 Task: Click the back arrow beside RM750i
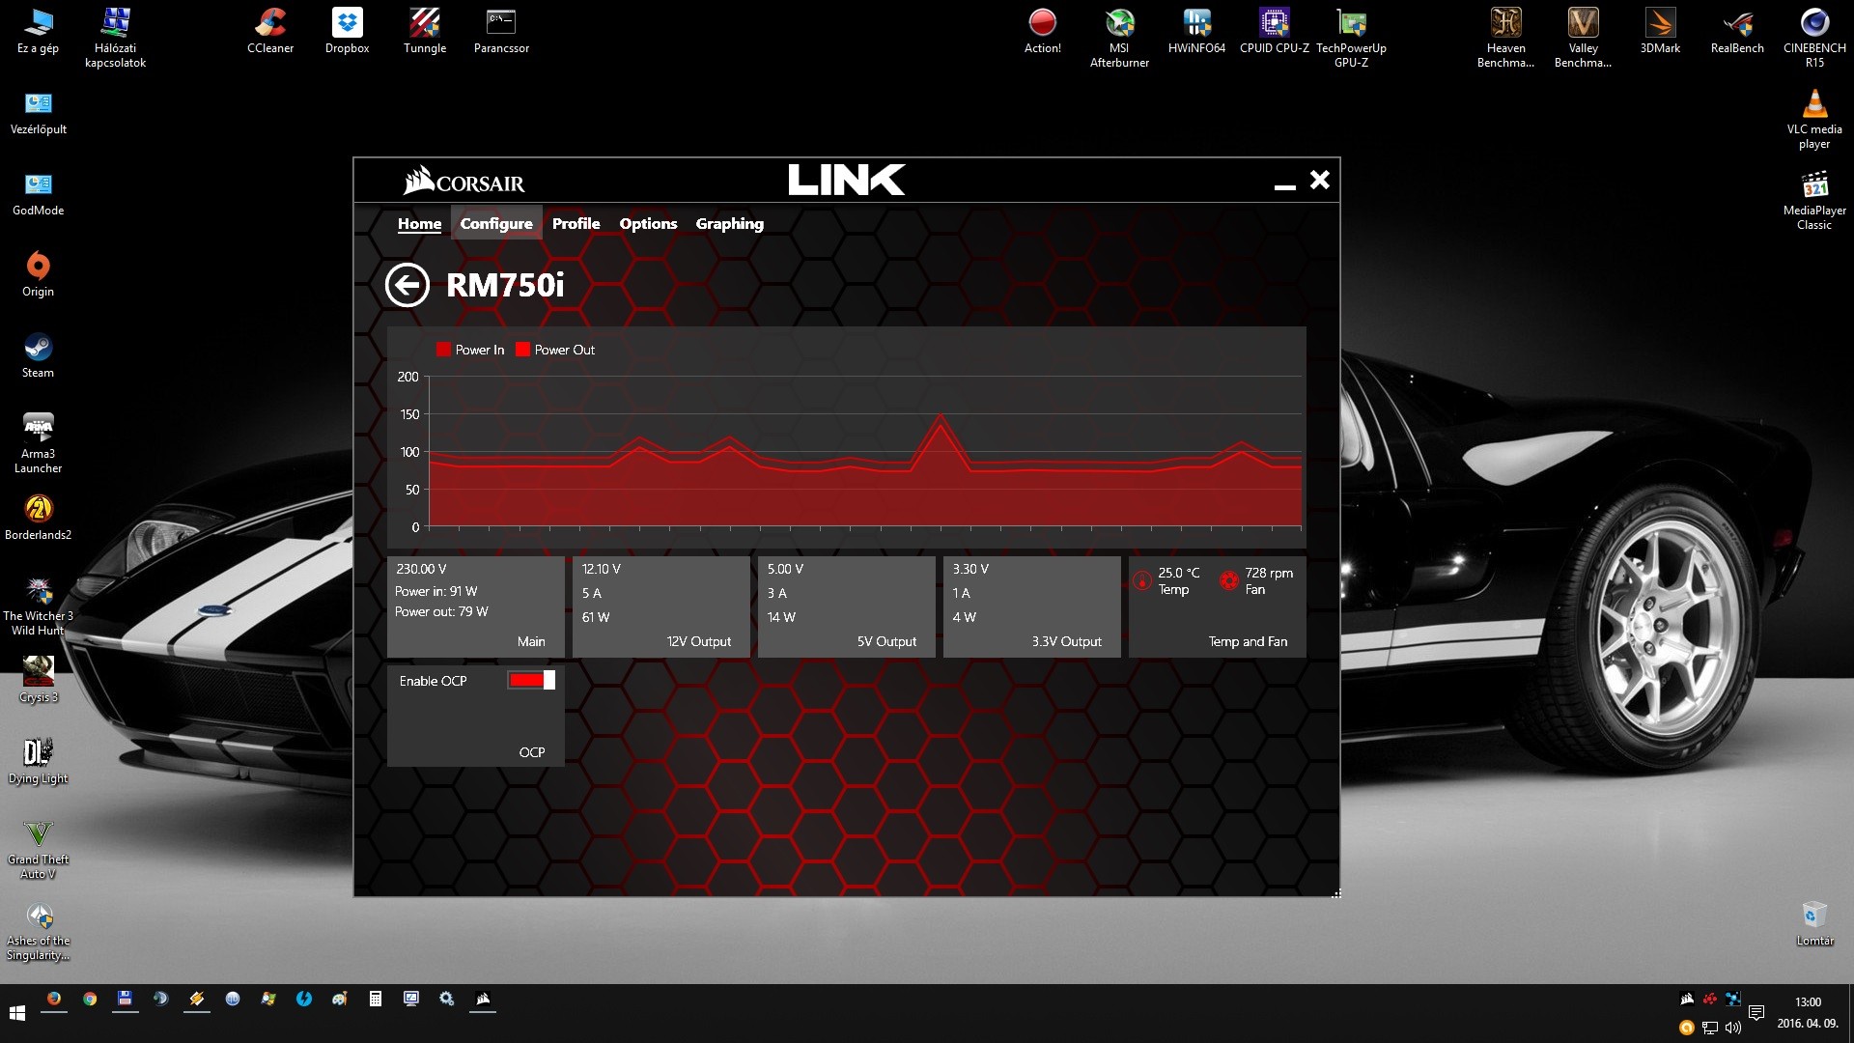407,285
